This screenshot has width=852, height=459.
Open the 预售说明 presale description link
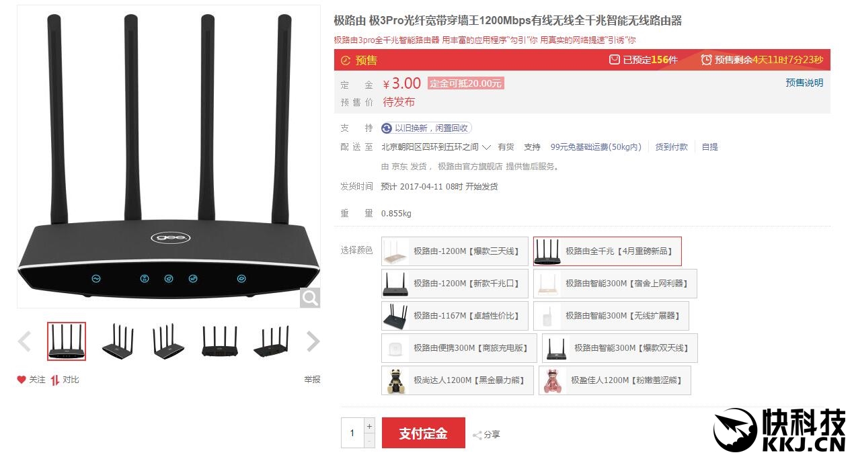(x=804, y=83)
